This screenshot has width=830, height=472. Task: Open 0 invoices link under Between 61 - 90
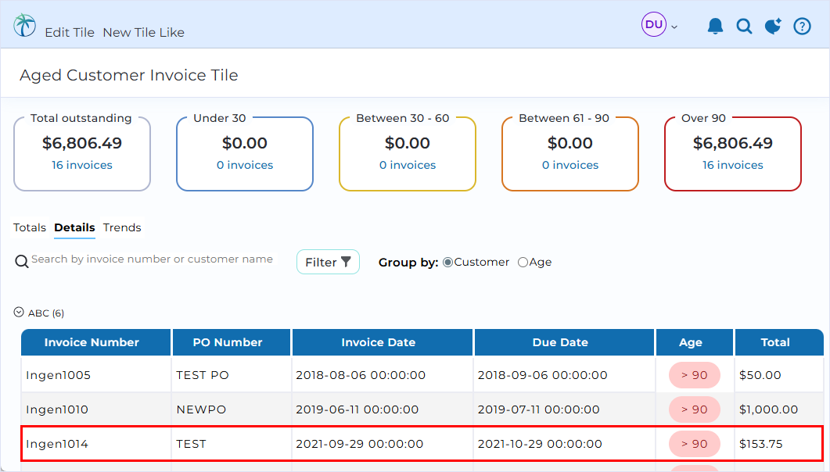(570, 165)
